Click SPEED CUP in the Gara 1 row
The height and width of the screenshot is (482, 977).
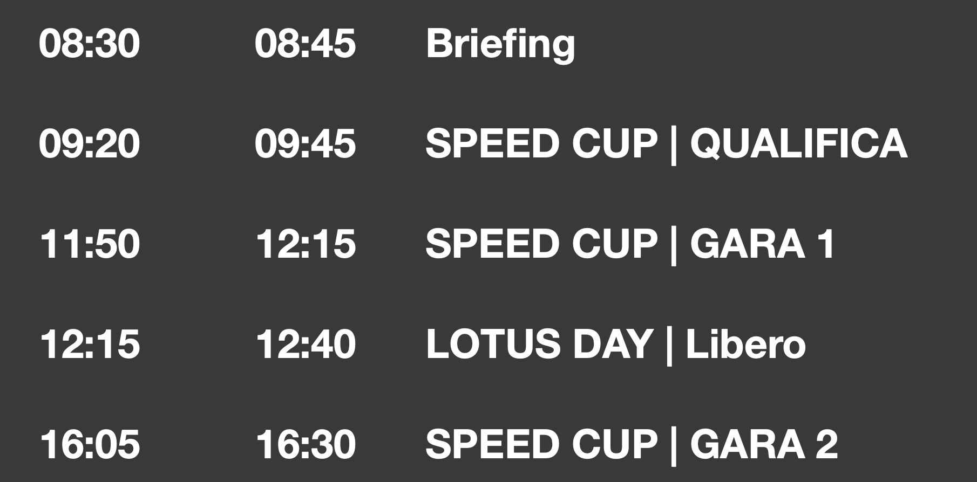pos(541,244)
